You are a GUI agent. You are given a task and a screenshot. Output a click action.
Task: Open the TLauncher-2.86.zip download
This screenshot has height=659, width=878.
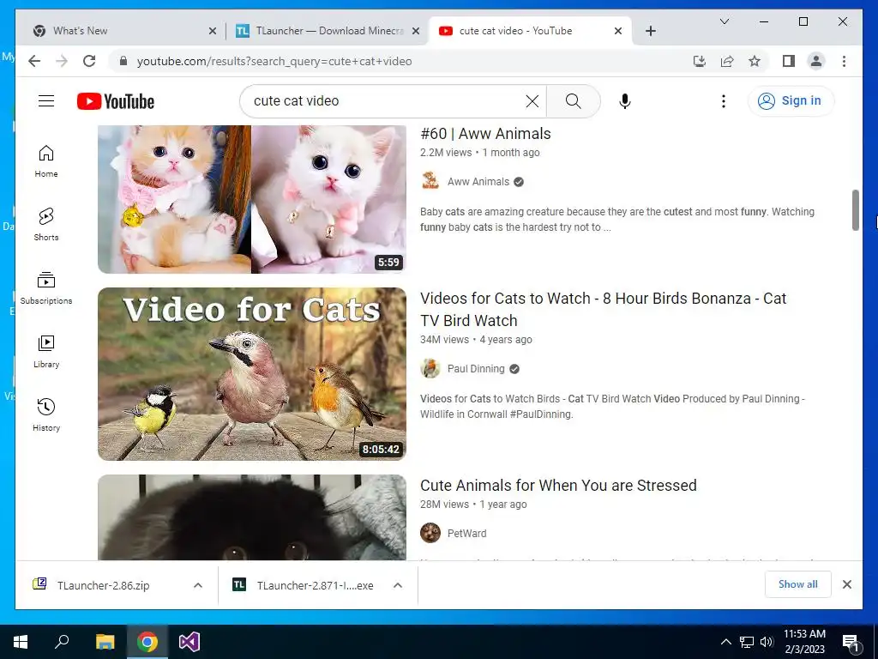coord(104,585)
